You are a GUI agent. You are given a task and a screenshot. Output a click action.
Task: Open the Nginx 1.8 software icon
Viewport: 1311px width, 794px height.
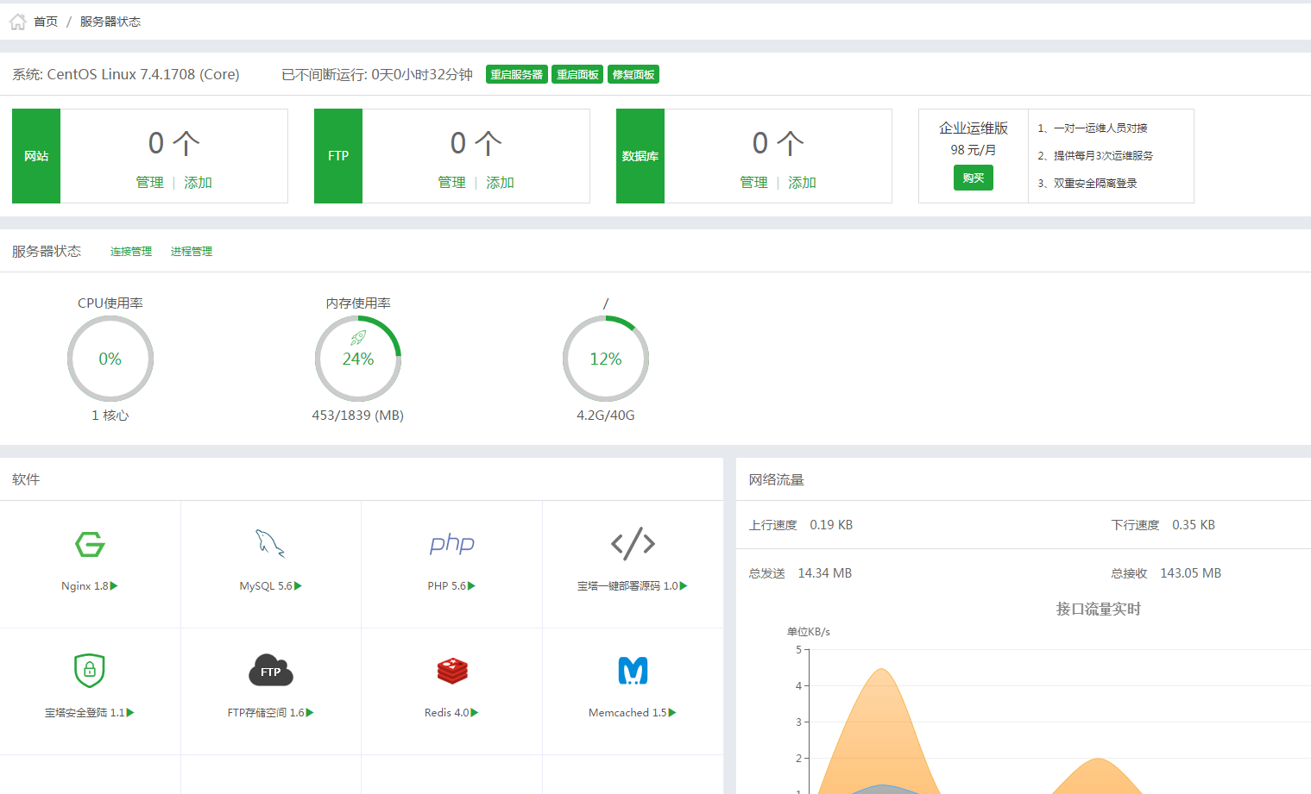pyautogui.click(x=90, y=544)
